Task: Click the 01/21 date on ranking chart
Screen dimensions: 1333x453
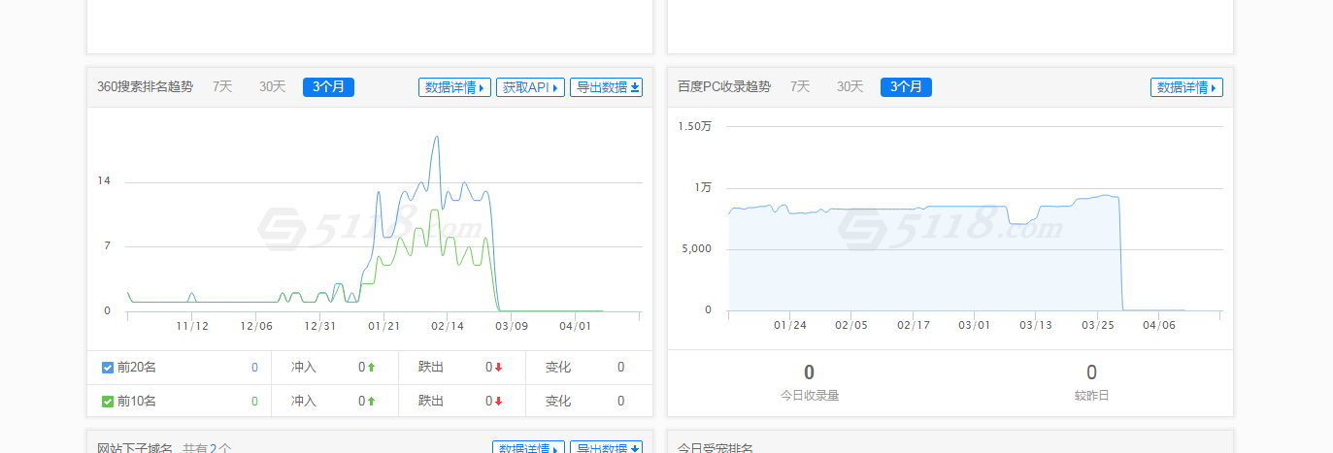Action: click(x=384, y=326)
